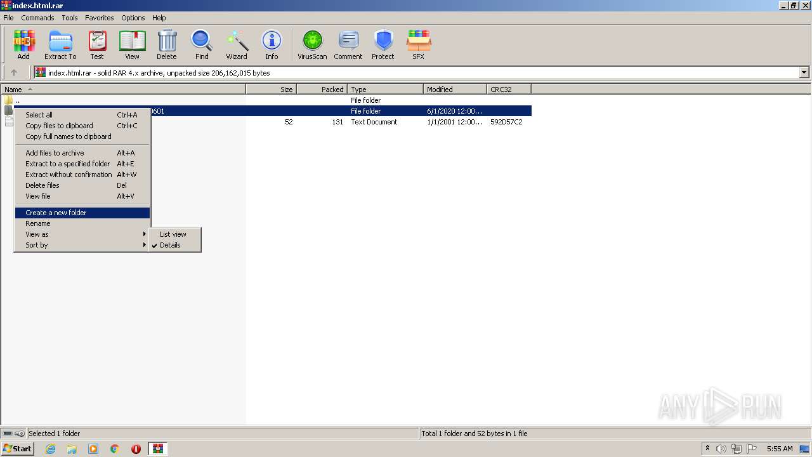
Task: Switch to List view
Action: (175, 234)
